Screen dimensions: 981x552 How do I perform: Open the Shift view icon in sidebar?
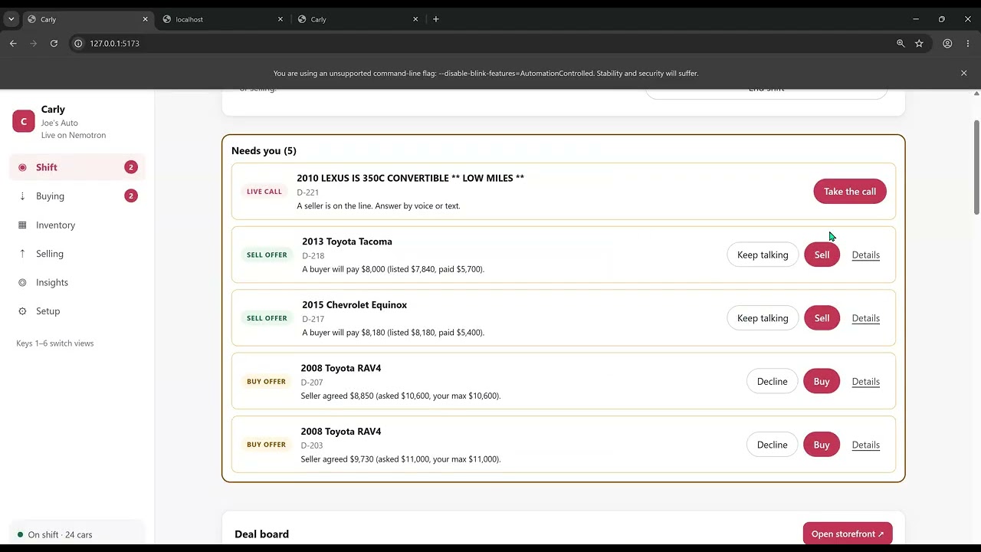point(22,167)
